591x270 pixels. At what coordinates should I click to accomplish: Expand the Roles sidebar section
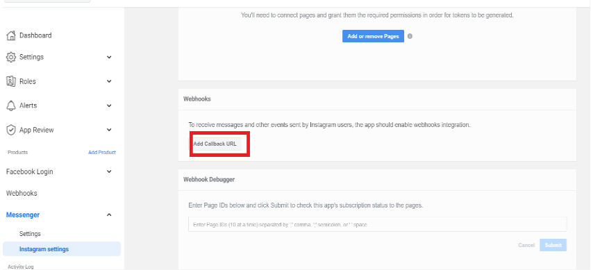[x=109, y=81]
